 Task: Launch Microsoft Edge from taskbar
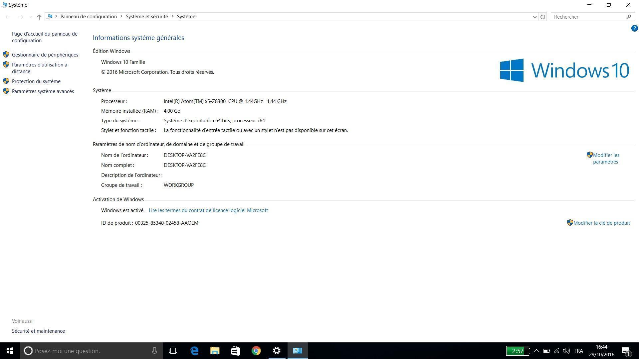coord(194,351)
